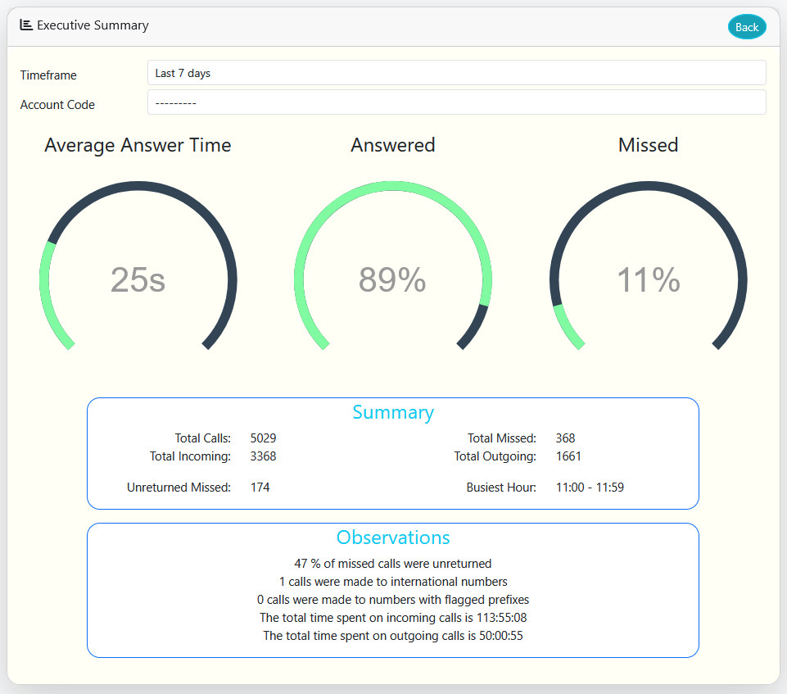Click the 89% answered value
The image size is (787, 694).
[x=392, y=280]
